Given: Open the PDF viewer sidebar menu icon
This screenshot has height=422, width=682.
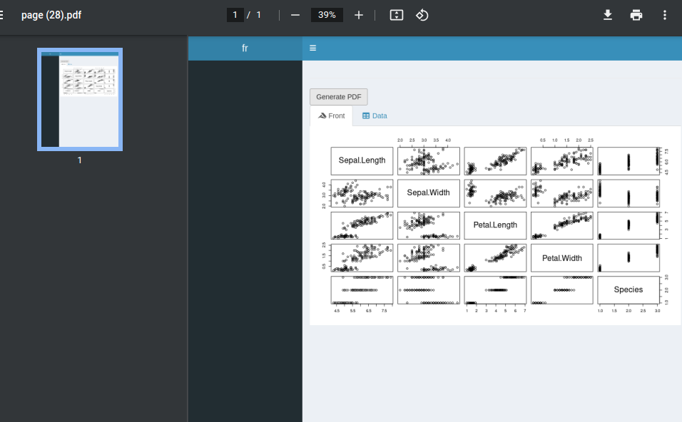Looking at the screenshot, I should pyautogui.click(x=1, y=15).
